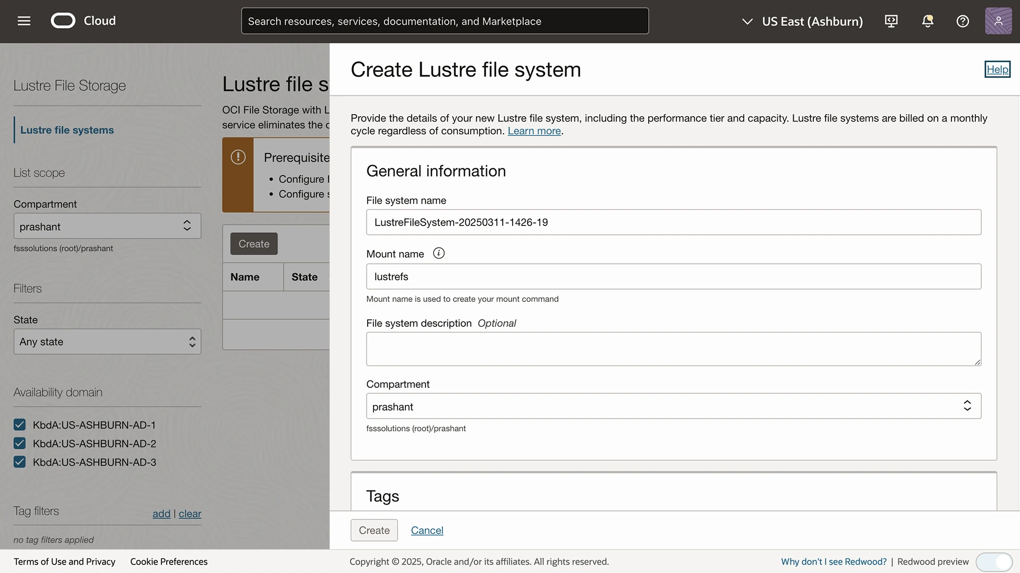This screenshot has height=573, width=1020.
Task: Click the Mount name info icon
Action: (439, 253)
